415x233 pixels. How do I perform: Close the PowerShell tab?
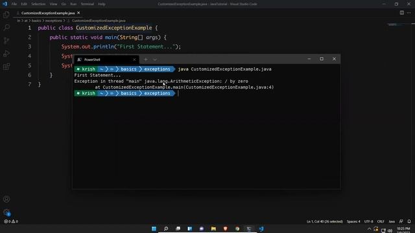[x=134, y=60]
